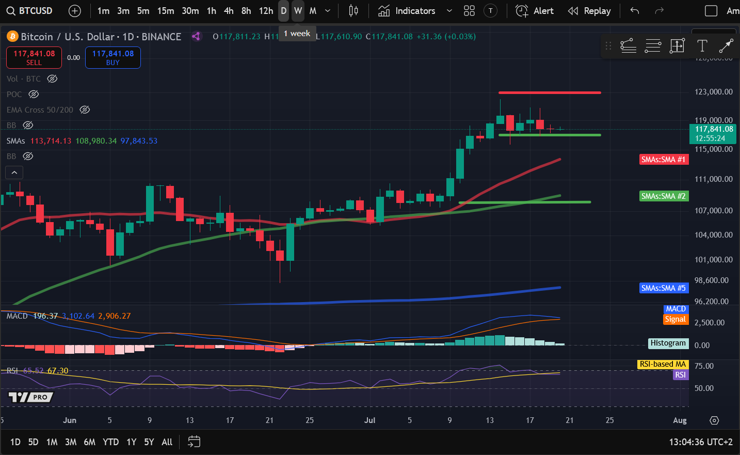740x455 pixels.
Task: Open the candlestick chart type selector
Action: click(x=353, y=11)
